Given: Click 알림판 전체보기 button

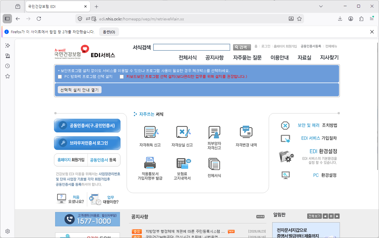Looking at the screenshot, I should pos(314,216).
